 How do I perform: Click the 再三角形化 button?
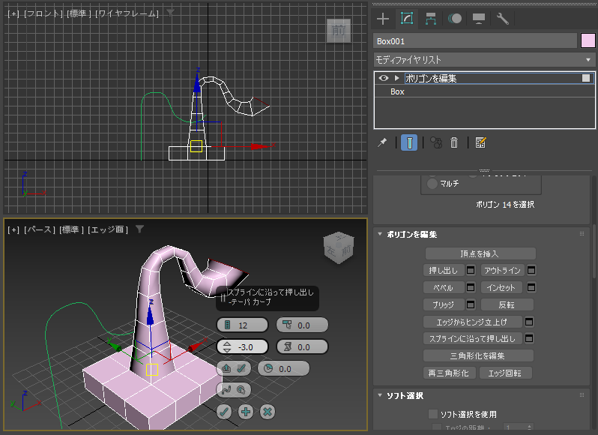pos(450,373)
